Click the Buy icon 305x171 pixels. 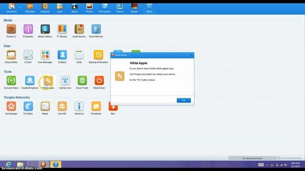click(113, 108)
